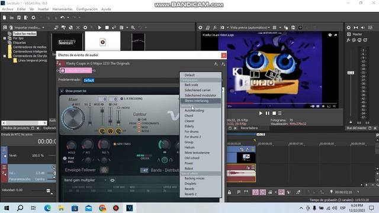Open event FX on the audio track header
Image resolution: width=379 pixels, height=213 pixels.
coord(248,167)
